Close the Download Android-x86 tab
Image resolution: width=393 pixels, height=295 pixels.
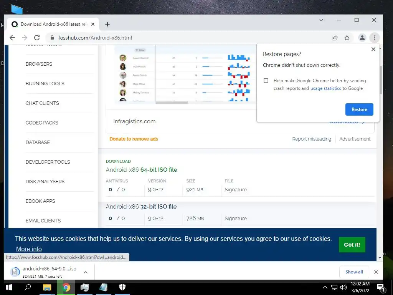93,24
